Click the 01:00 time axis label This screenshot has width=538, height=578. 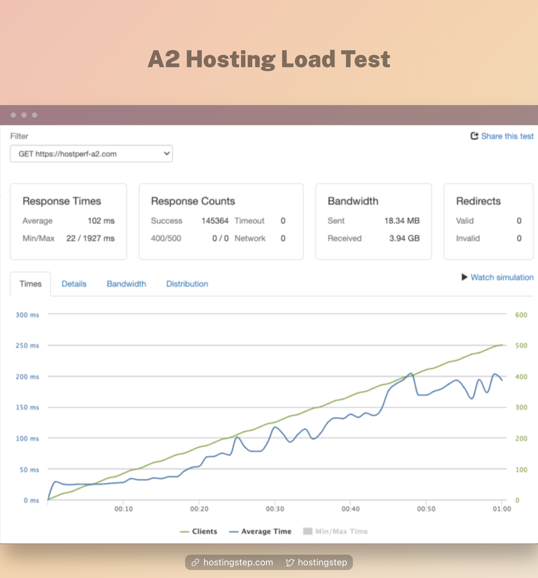pyautogui.click(x=502, y=509)
